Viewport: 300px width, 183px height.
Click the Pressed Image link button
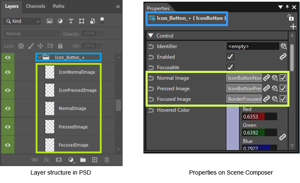coord(266,88)
